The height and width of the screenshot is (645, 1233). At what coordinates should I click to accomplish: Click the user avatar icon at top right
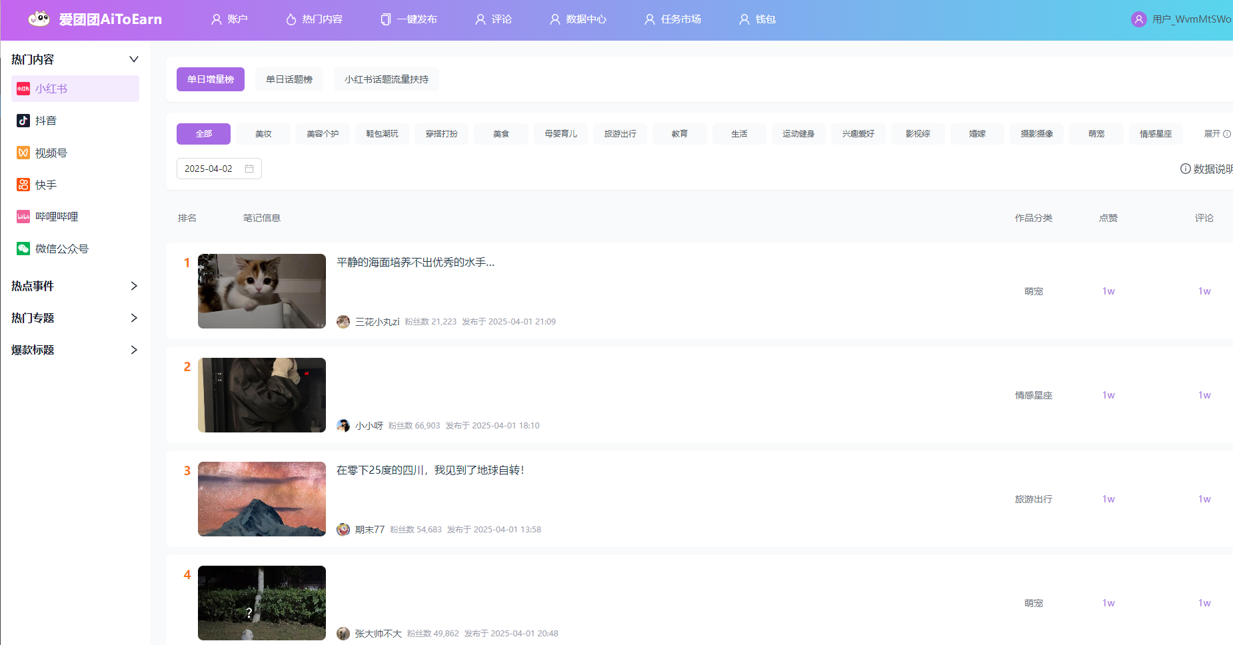point(1138,19)
